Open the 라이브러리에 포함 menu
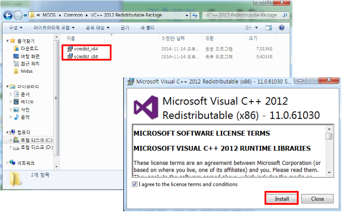Image resolution: width=342 pixels, height=212 pixels. pyautogui.click(x=54, y=28)
